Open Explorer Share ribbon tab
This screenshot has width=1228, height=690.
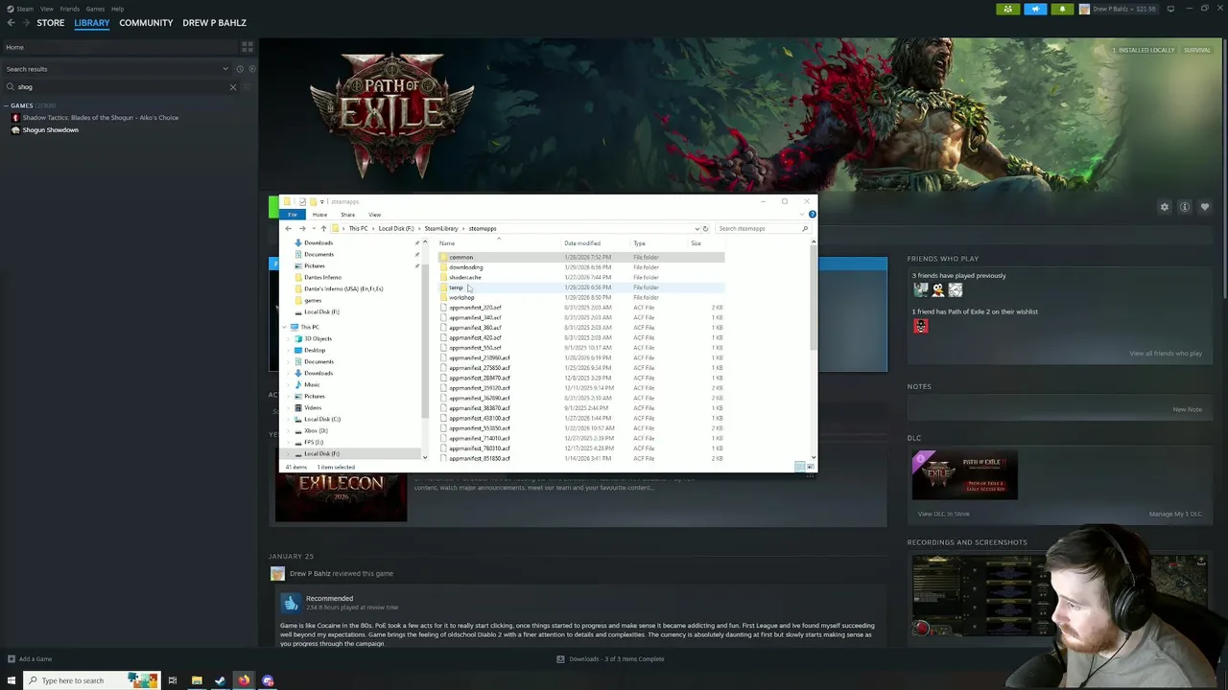pyautogui.click(x=347, y=215)
